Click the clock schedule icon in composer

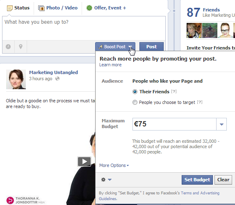click(x=8, y=47)
